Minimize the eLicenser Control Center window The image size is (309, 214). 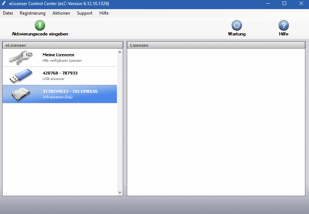pos(268,4)
